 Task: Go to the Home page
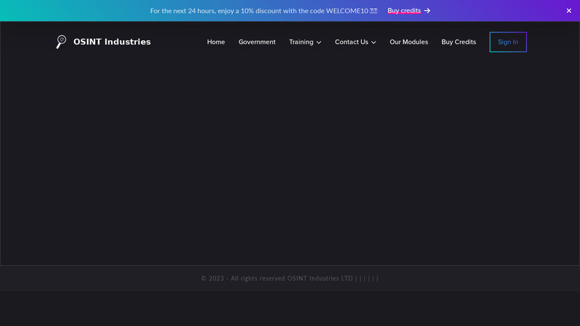pyautogui.click(x=215, y=42)
